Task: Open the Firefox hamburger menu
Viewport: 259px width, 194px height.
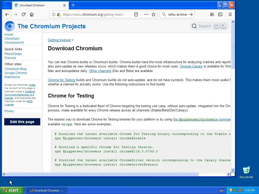Action: [x=230, y=14]
